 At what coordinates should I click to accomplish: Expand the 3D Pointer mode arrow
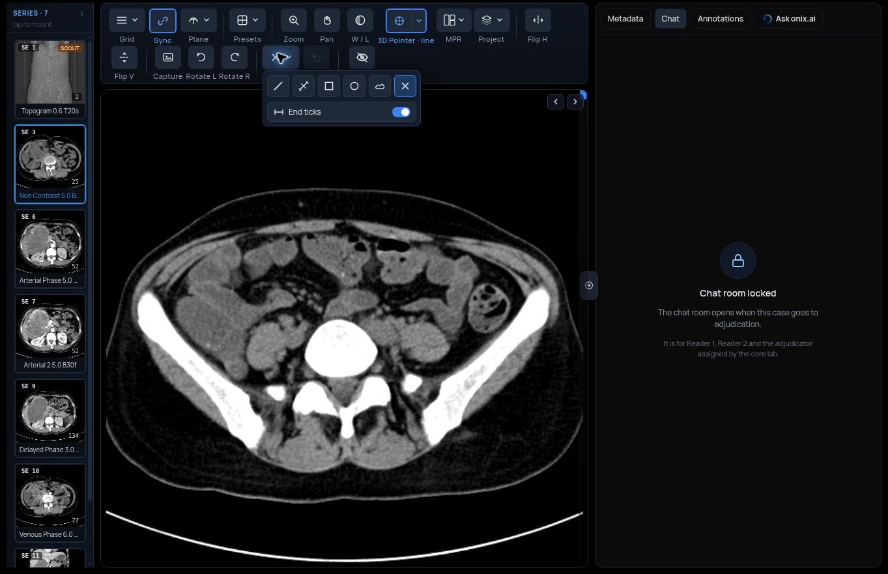(x=419, y=21)
